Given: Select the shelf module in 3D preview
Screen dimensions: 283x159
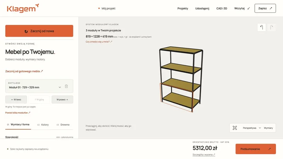Looking at the screenshot, I should tap(180, 79).
